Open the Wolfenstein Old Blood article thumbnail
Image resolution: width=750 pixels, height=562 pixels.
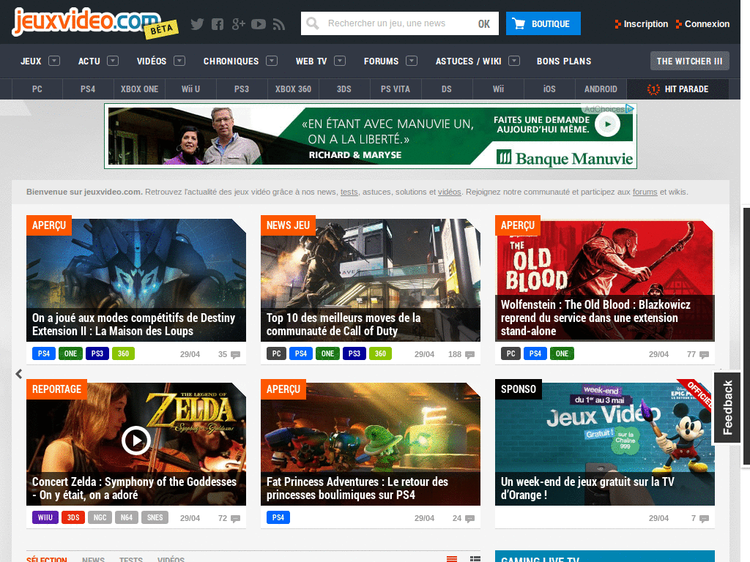604,280
